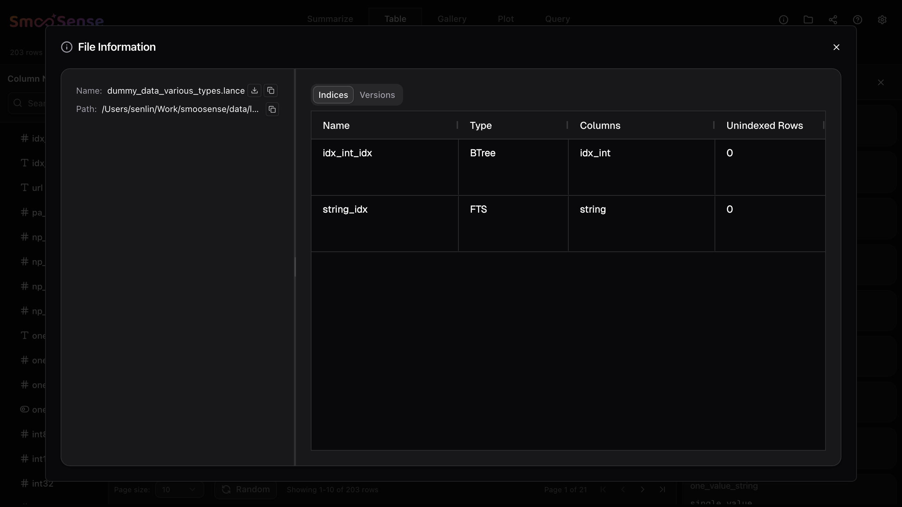The width and height of the screenshot is (902, 507).
Task: Click the file name text
Action: click(176, 90)
